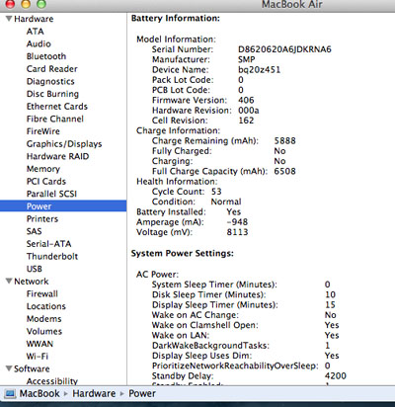Click the yellow minimize window button

(x=26, y=4)
